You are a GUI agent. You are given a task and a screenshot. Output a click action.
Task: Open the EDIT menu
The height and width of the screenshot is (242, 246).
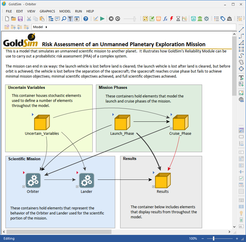click(20, 11)
